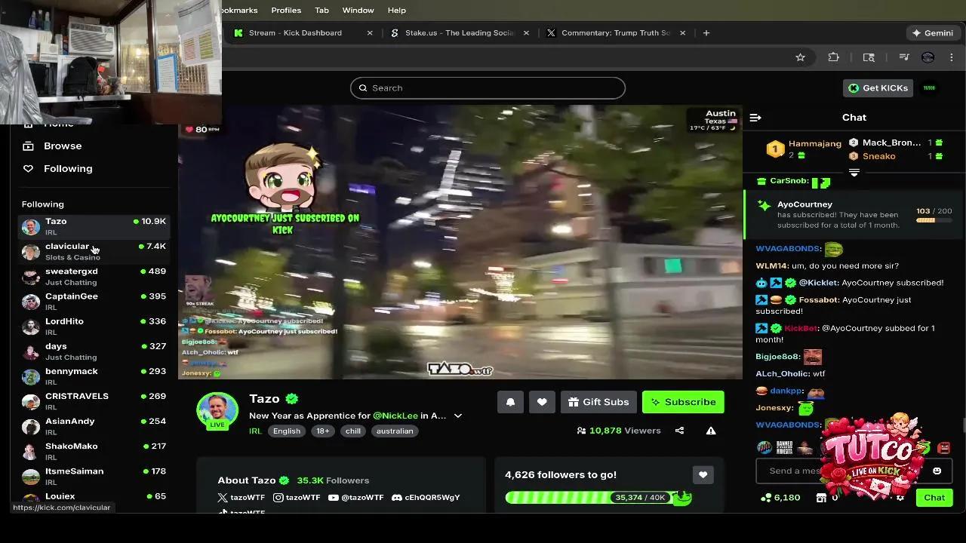The width and height of the screenshot is (966, 543).
Task: Toggle follow heart button for Tazo
Action: tap(542, 402)
